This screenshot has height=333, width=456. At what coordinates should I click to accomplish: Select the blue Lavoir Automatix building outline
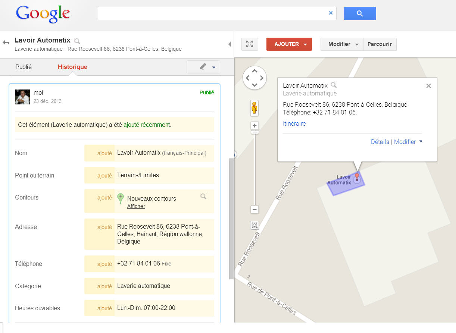[x=346, y=184]
